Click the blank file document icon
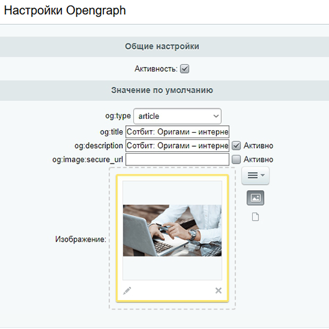 (255, 217)
